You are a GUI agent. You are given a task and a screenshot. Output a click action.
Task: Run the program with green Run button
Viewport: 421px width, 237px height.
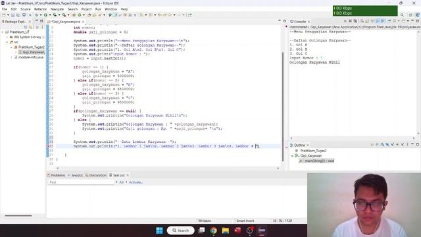(45, 15)
